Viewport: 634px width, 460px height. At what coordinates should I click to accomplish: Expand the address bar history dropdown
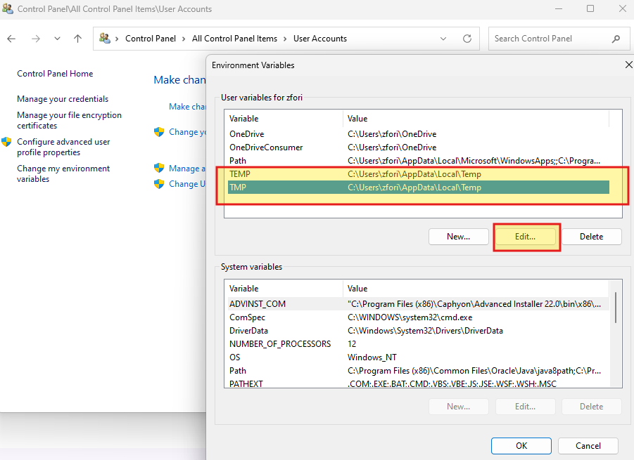coord(443,39)
